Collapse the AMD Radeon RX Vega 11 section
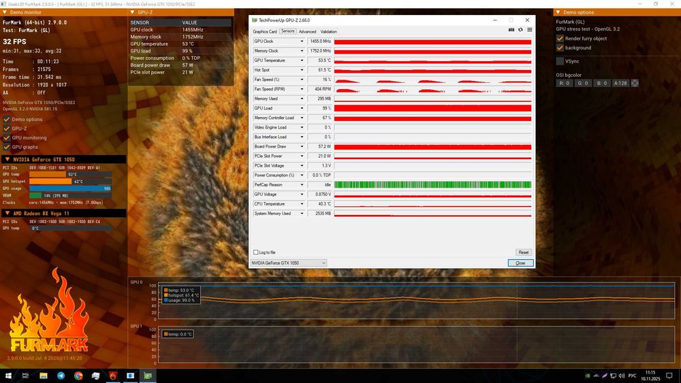 tap(7, 213)
